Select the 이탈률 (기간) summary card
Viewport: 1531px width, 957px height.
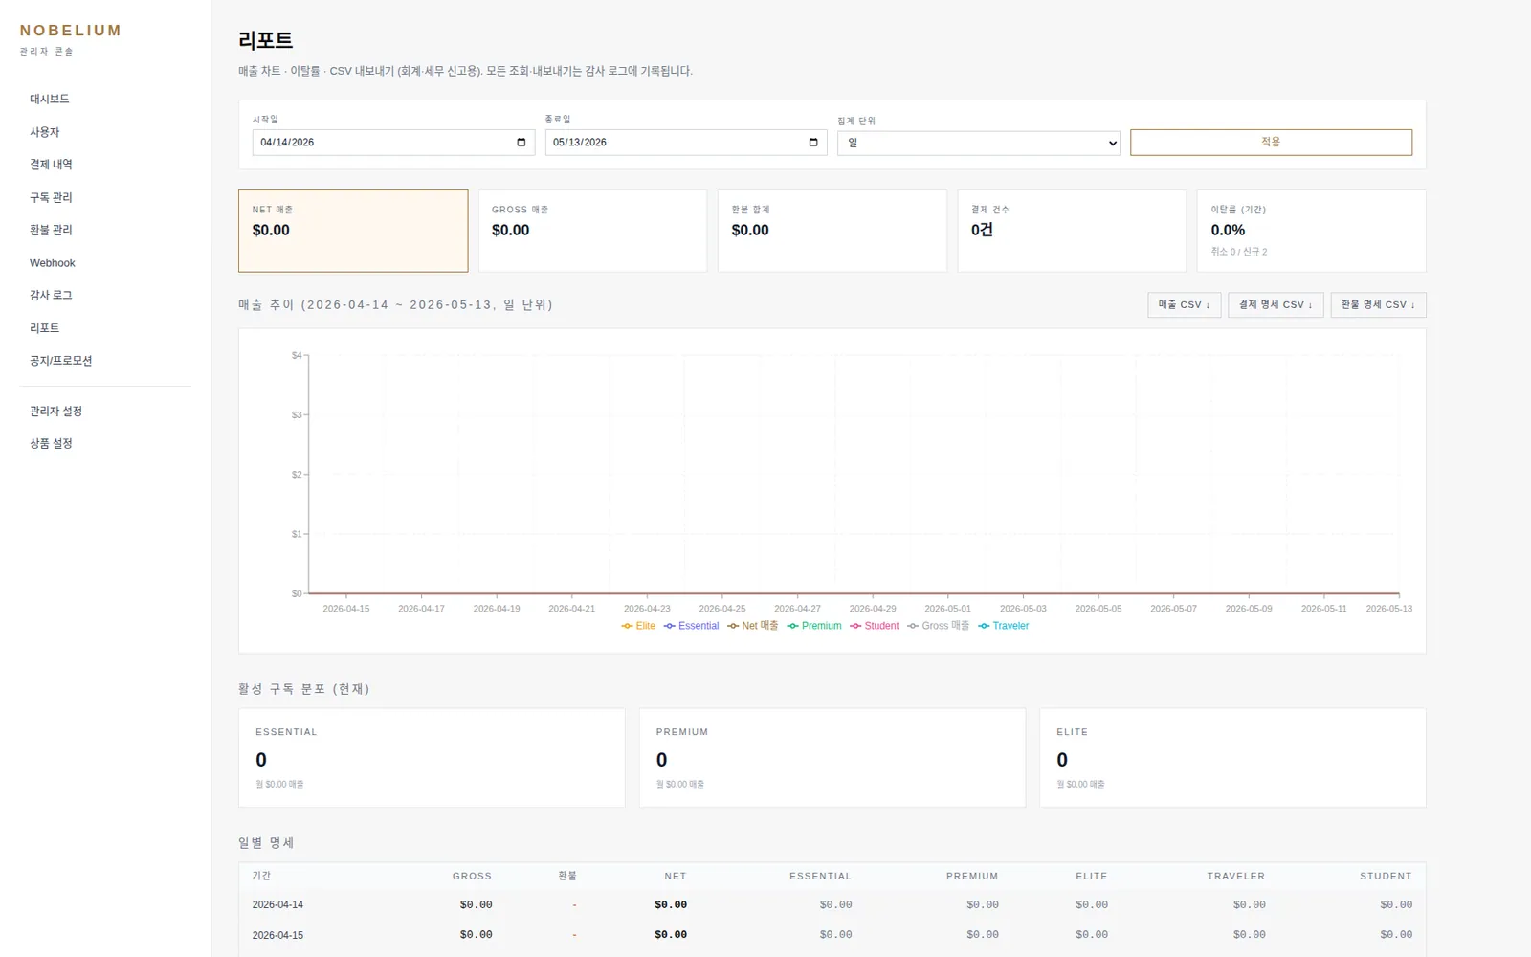pos(1312,231)
